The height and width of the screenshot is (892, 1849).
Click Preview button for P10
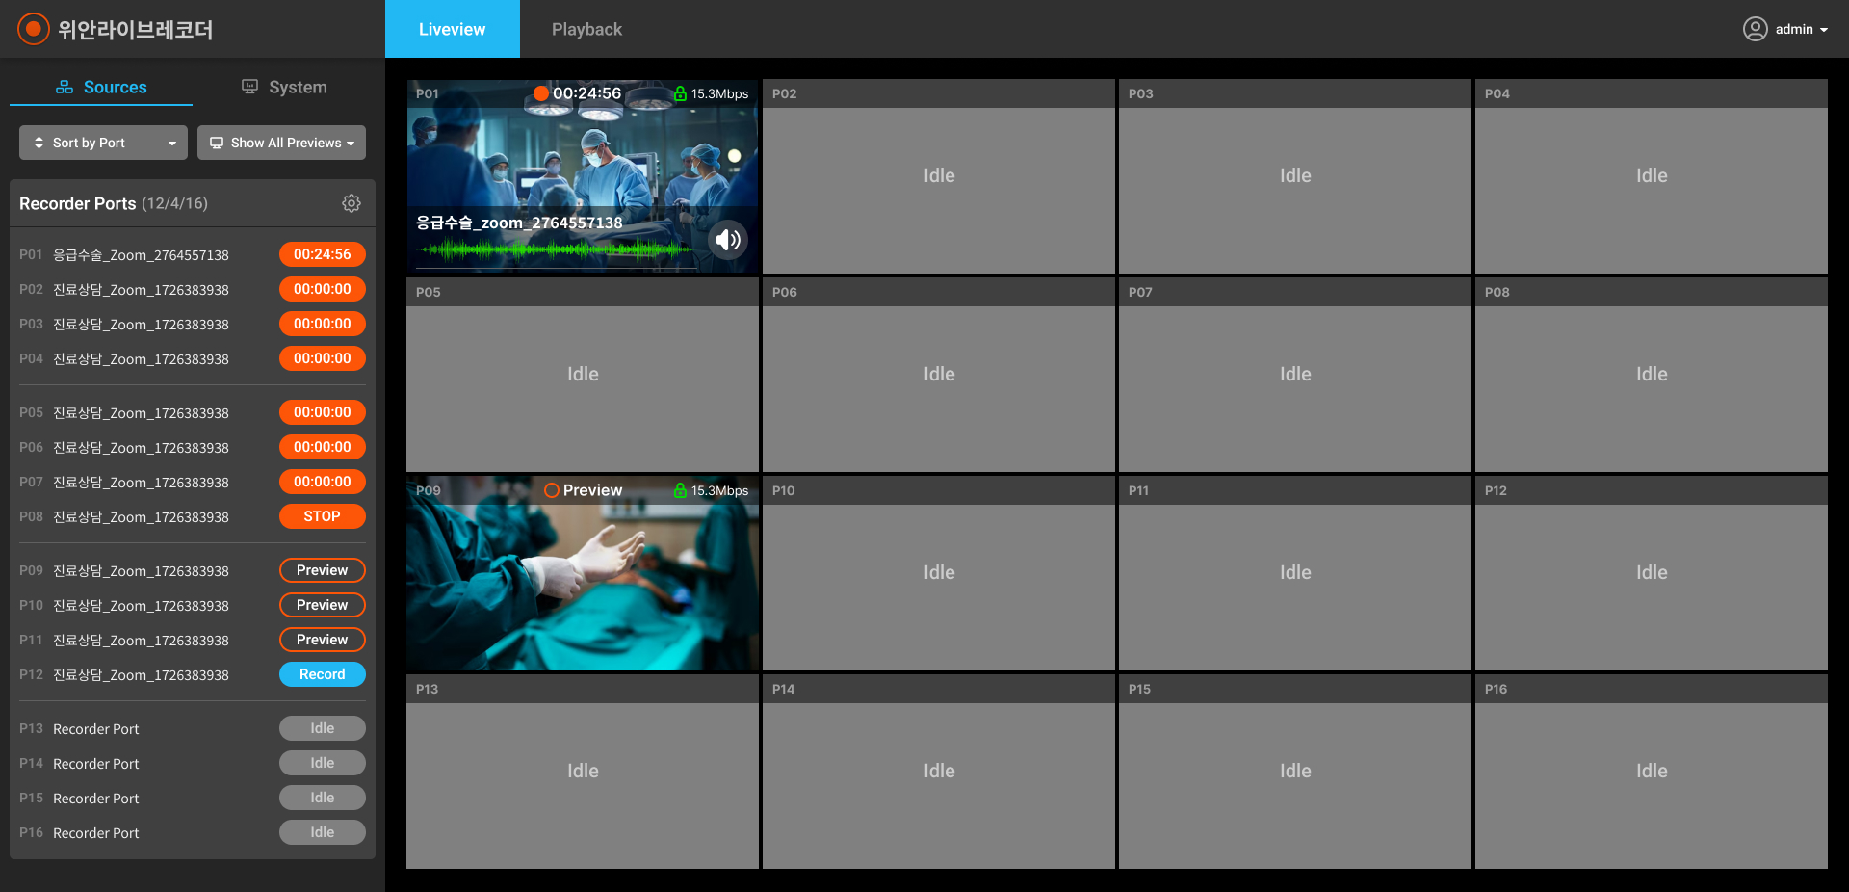(323, 605)
